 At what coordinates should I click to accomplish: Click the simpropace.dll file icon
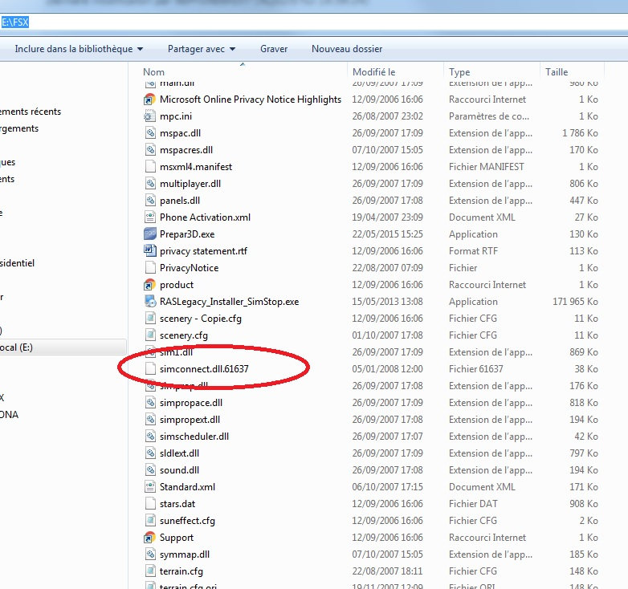click(150, 403)
